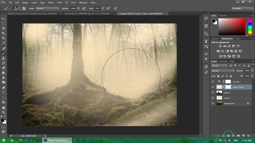Select the Rectangle shape tool

point(3,102)
